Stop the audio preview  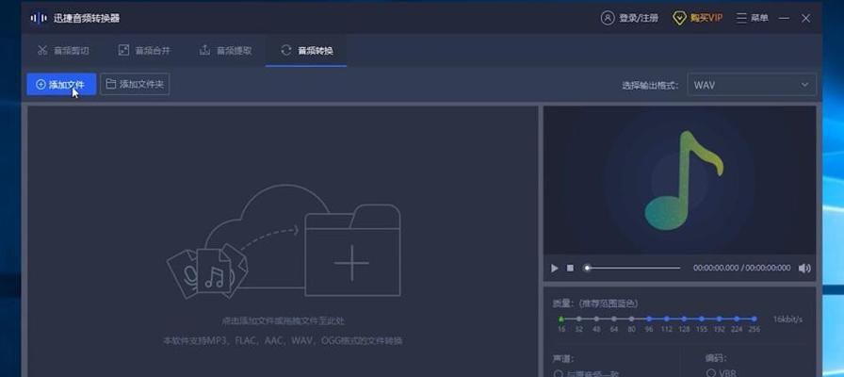click(x=570, y=269)
